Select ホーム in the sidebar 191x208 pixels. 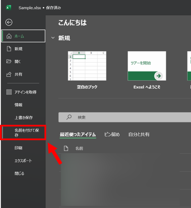coord(23,36)
